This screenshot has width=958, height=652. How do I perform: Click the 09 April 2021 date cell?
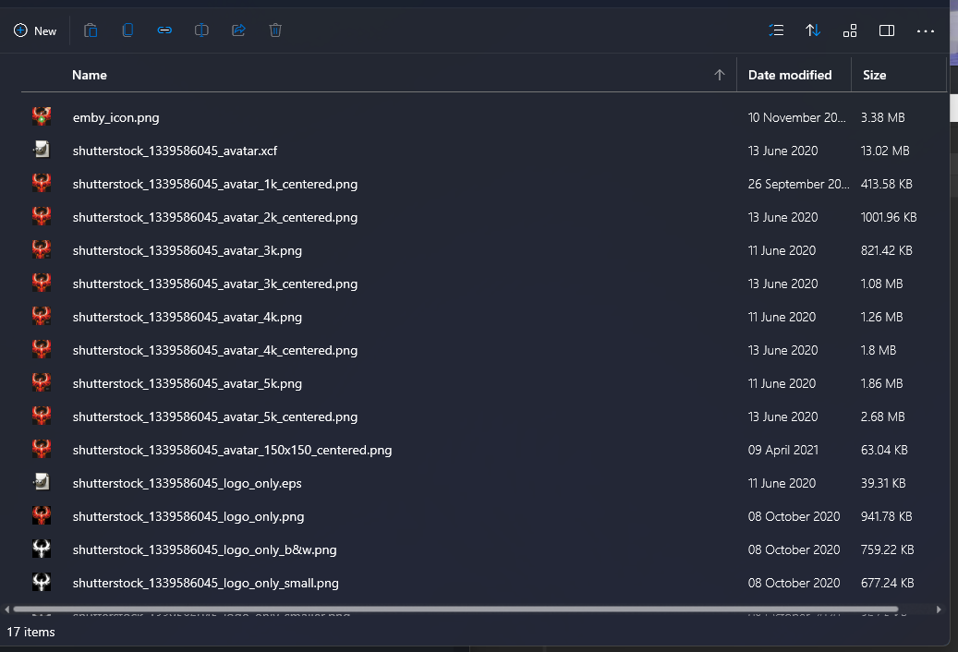(x=782, y=450)
